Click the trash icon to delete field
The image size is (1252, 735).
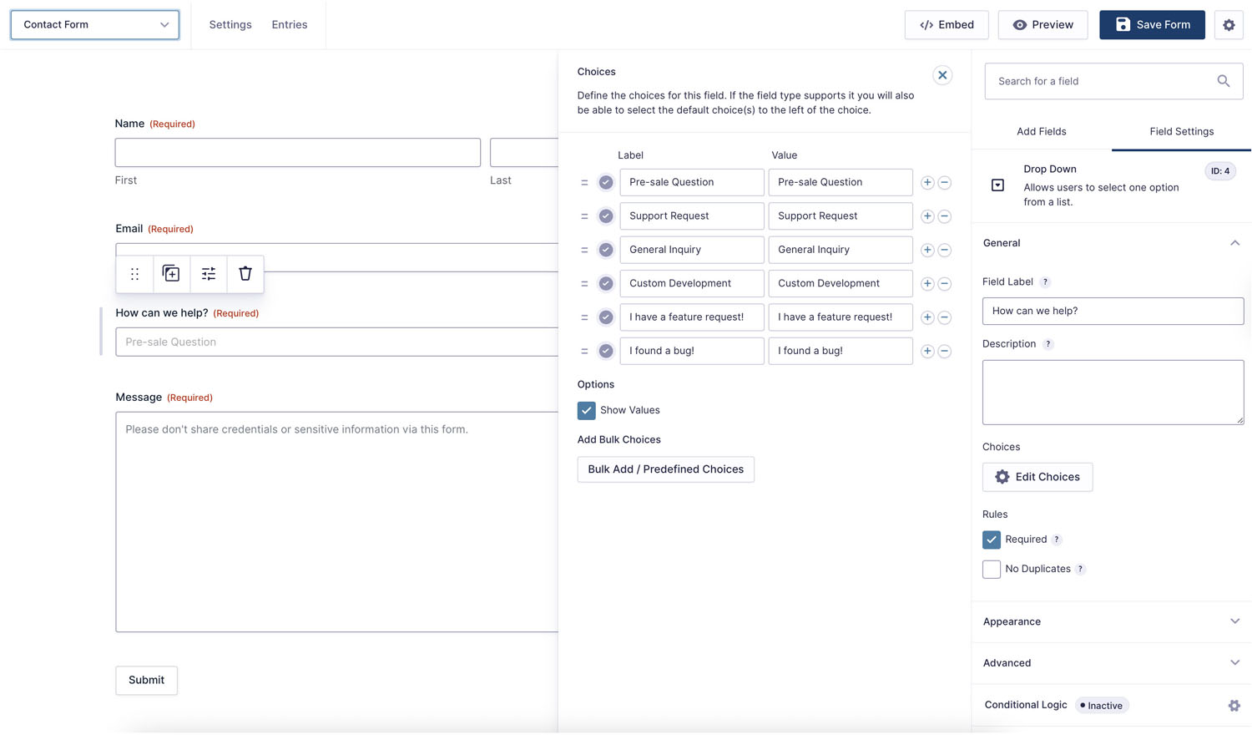coord(245,274)
